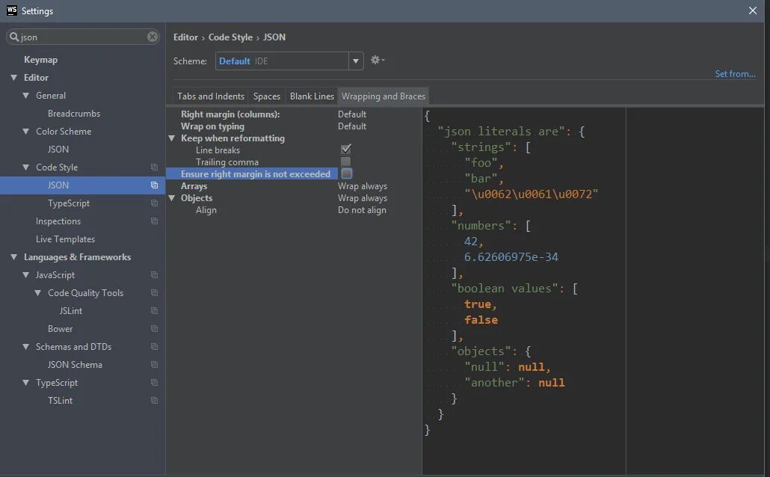Image resolution: width=770 pixels, height=477 pixels.
Task: Uncheck the Line breaks checkbox
Action: pos(345,149)
